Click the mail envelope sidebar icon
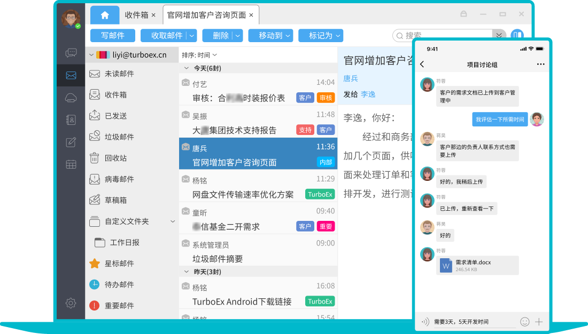588x334 pixels. (71, 75)
